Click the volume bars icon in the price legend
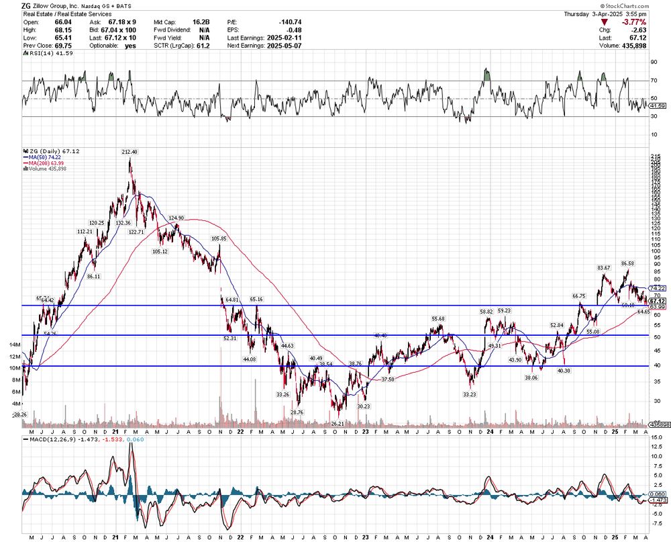The height and width of the screenshot is (542, 671). 25,169
